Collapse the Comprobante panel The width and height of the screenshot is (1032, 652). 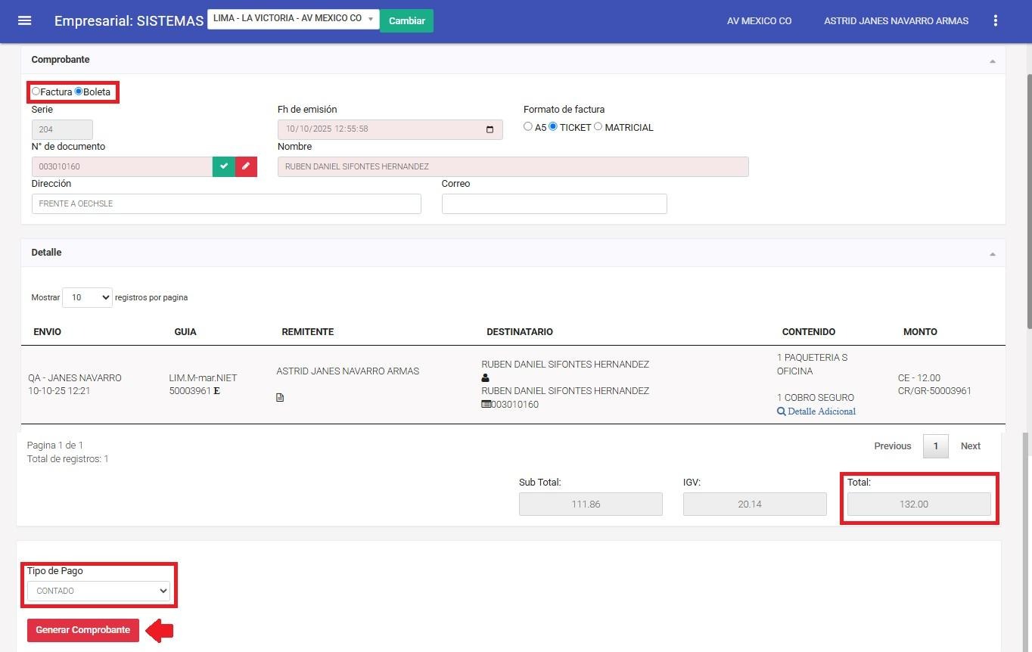992,61
